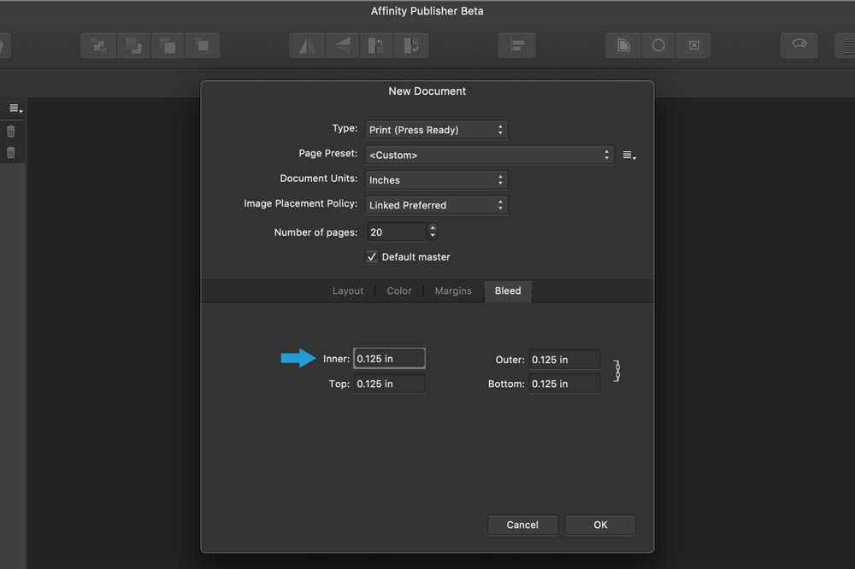The image size is (855, 569).
Task: Click the lower trash icon in left panel
Action: (x=11, y=153)
